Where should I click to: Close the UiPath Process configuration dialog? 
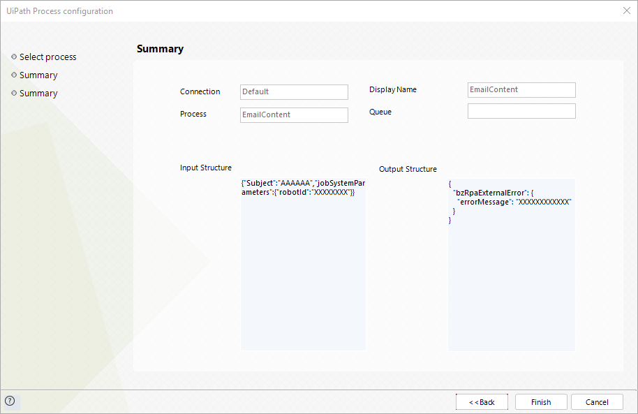tap(627, 10)
